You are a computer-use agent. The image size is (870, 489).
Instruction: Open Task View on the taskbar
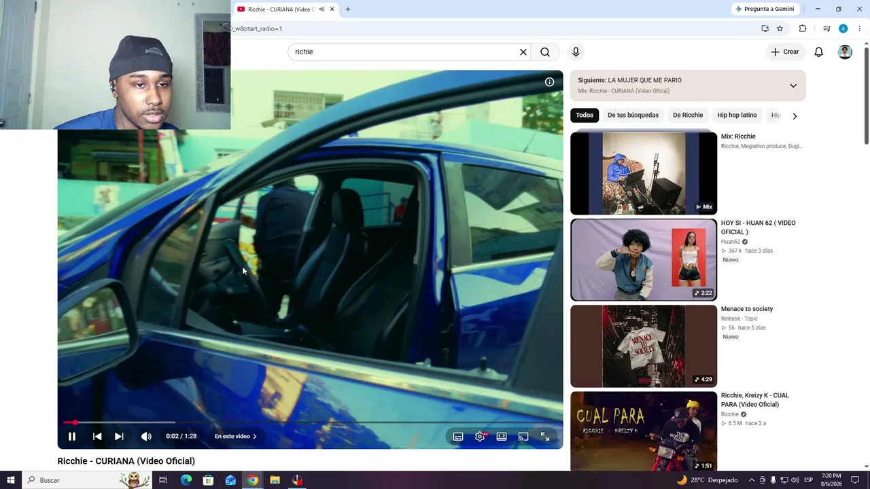pyautogui.click(x=163, y=480)
